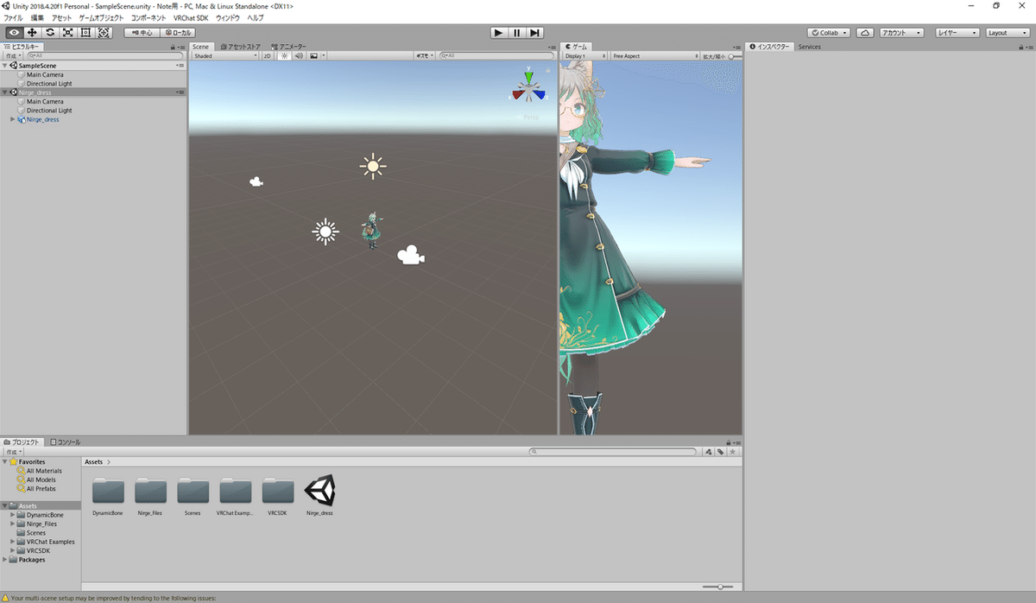Adjust project icon size slider

pyautogui.click(x=718, y=587)
